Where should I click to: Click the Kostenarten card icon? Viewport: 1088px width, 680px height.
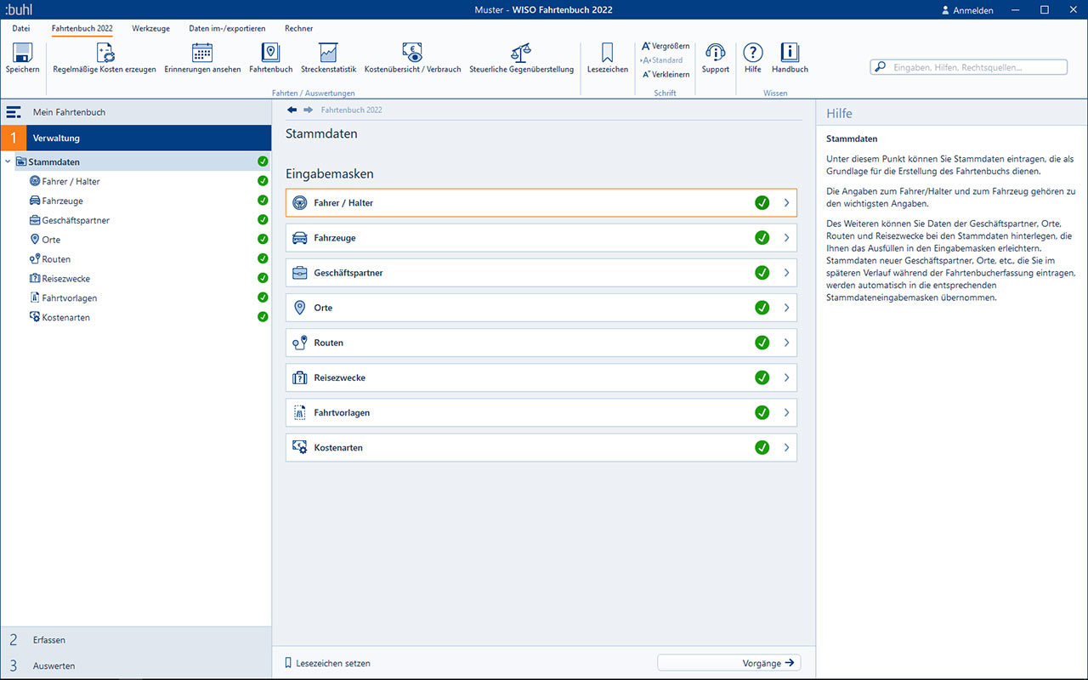pyautogui.click(x=299, y=447)
